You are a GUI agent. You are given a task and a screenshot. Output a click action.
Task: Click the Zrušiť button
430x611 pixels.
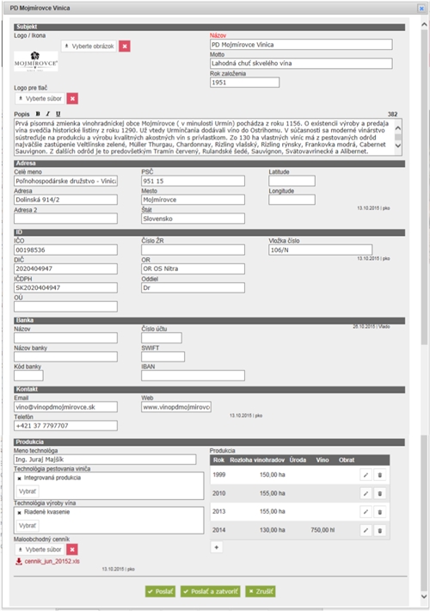click(261, 591)
